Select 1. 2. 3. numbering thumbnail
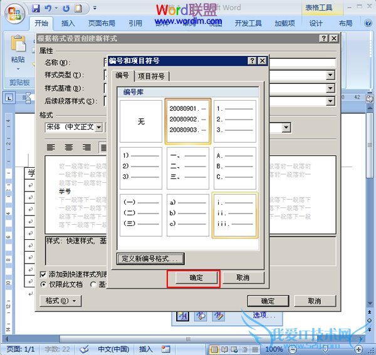376x355 pixels. [x=235, y=121]
